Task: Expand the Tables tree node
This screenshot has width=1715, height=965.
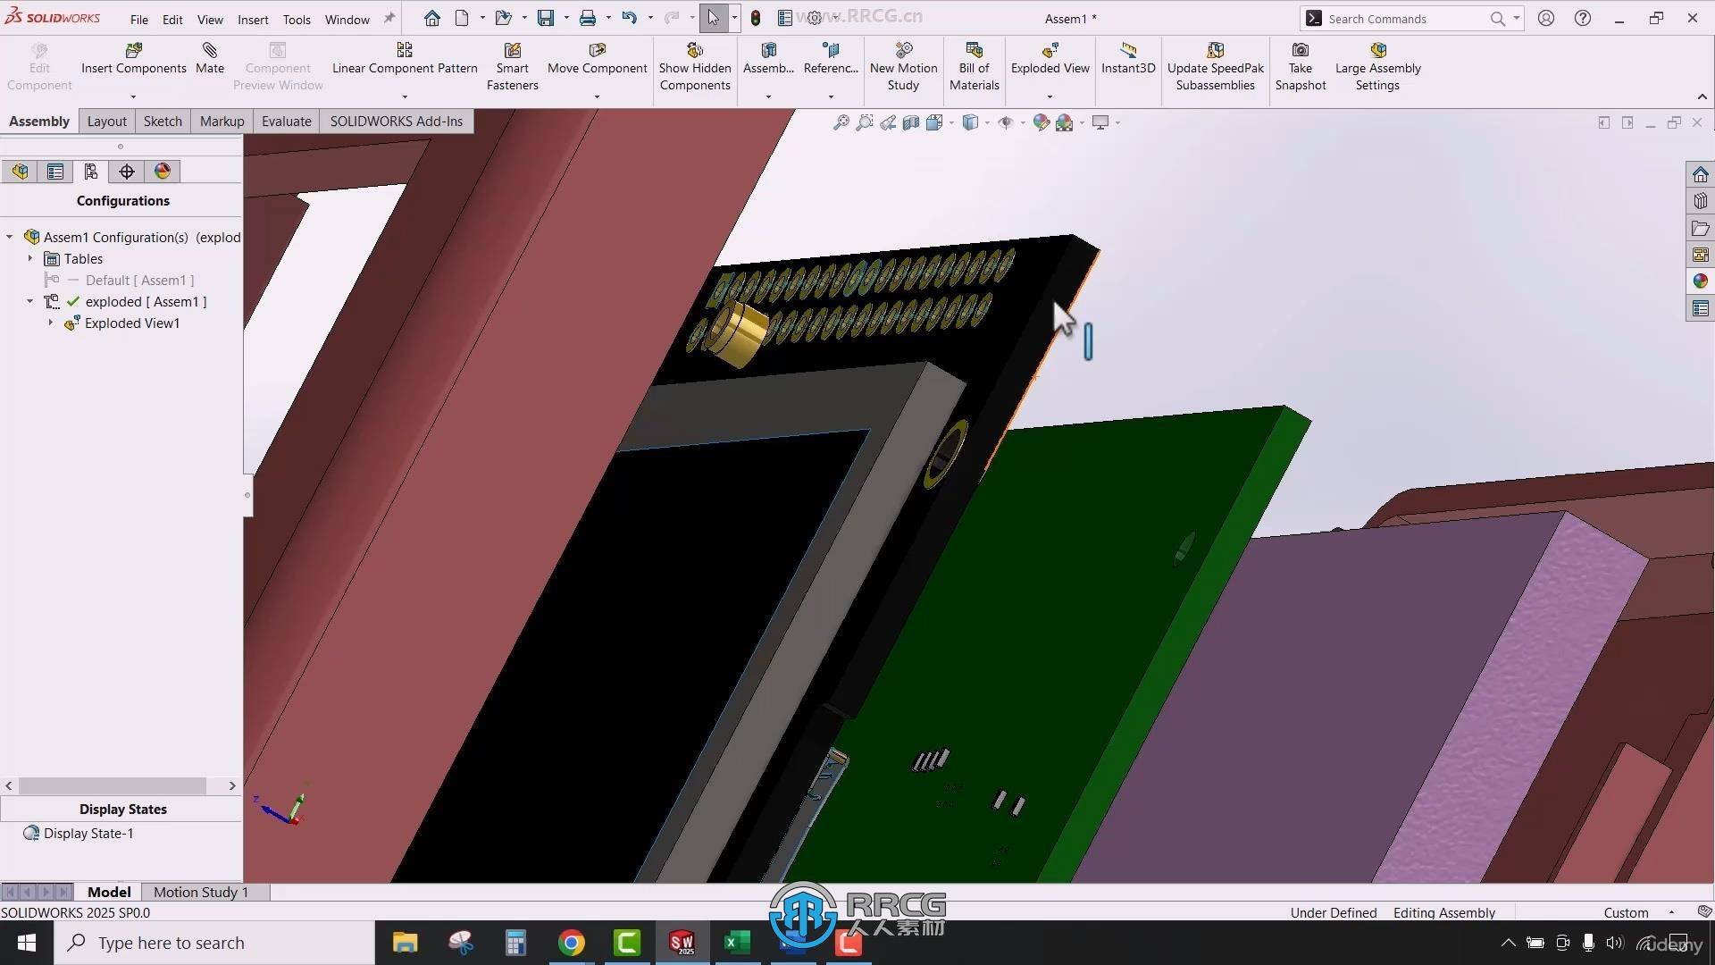Action: pos(29,259)
